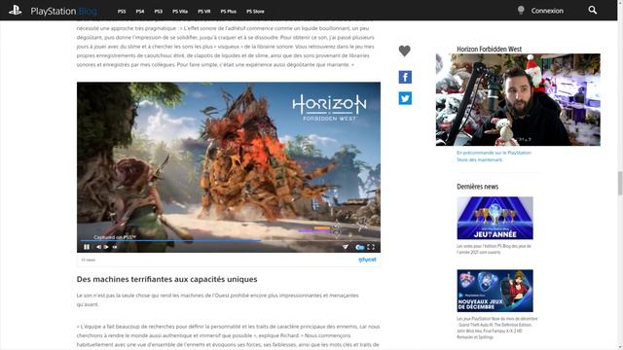Change the video playback speed
Screen dimensions: 623x350
point(115,247)
